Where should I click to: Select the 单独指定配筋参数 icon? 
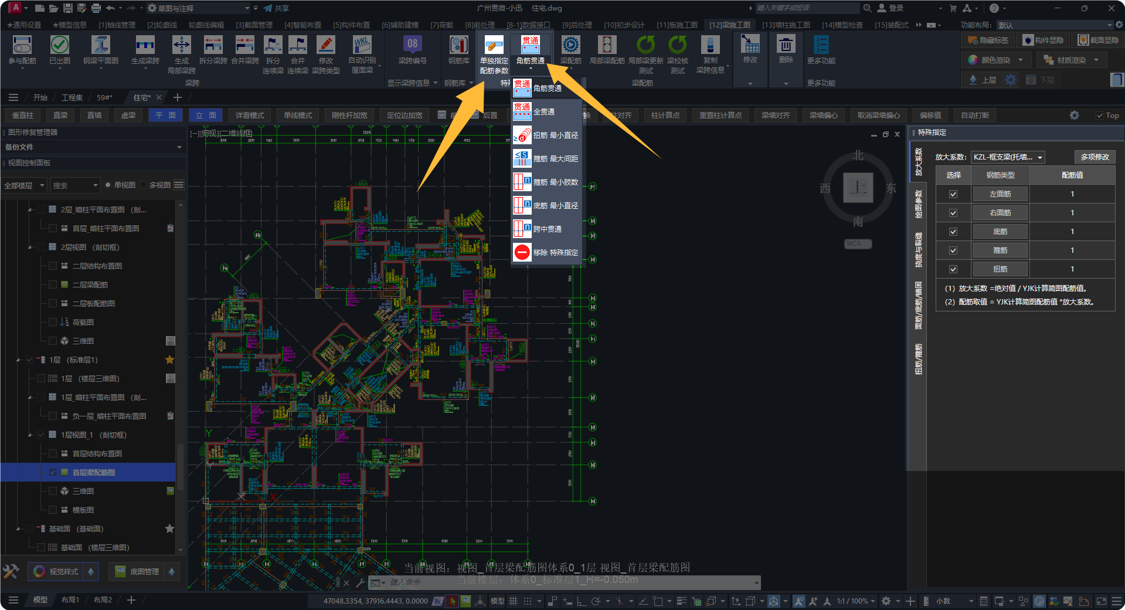(x=494, y=46)
